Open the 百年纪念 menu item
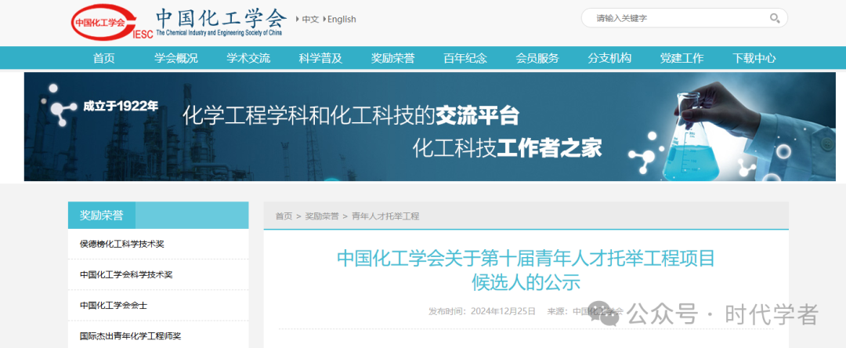The width and height of the screenshot is (846, 348). pyautogui.click(x=465, y=58)
